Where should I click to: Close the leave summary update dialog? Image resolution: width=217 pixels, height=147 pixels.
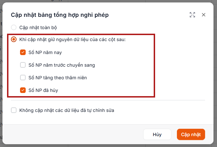(203, 15)
